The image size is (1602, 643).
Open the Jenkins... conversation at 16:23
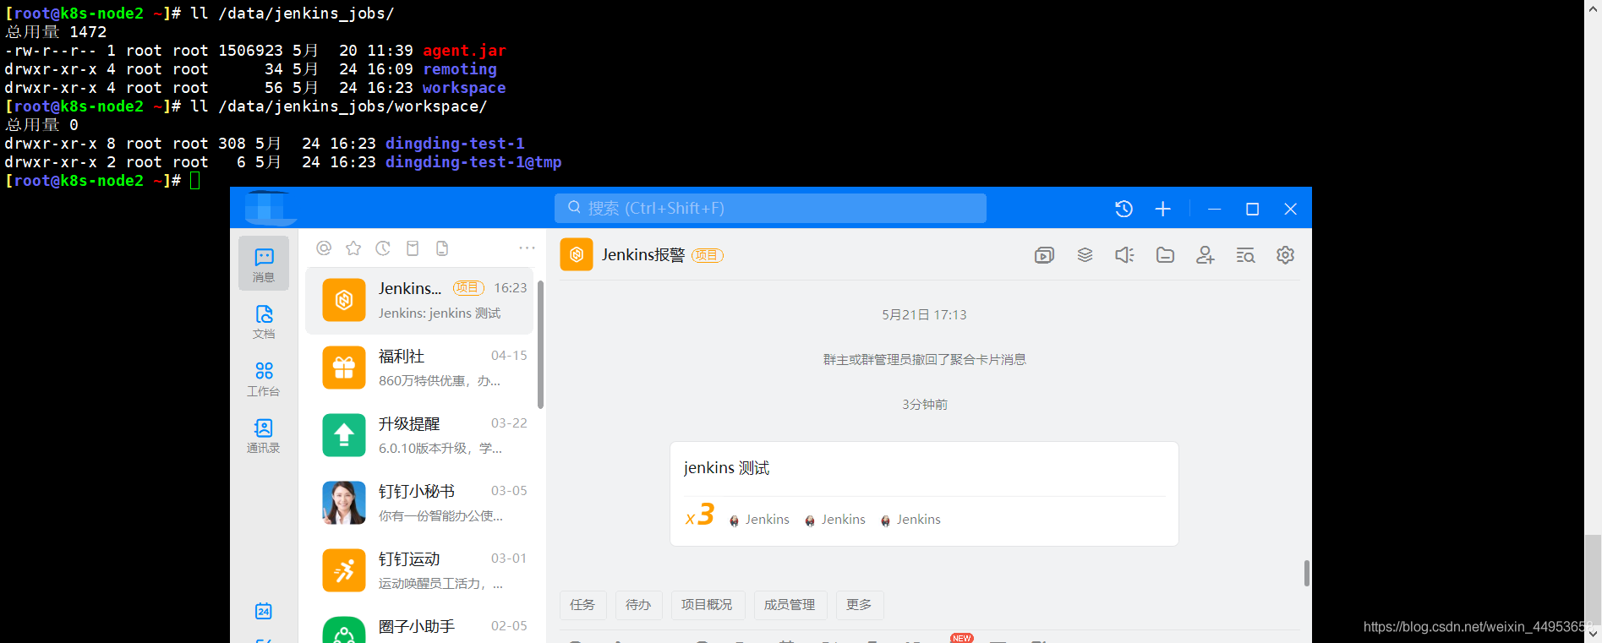(x=420, y=300)
